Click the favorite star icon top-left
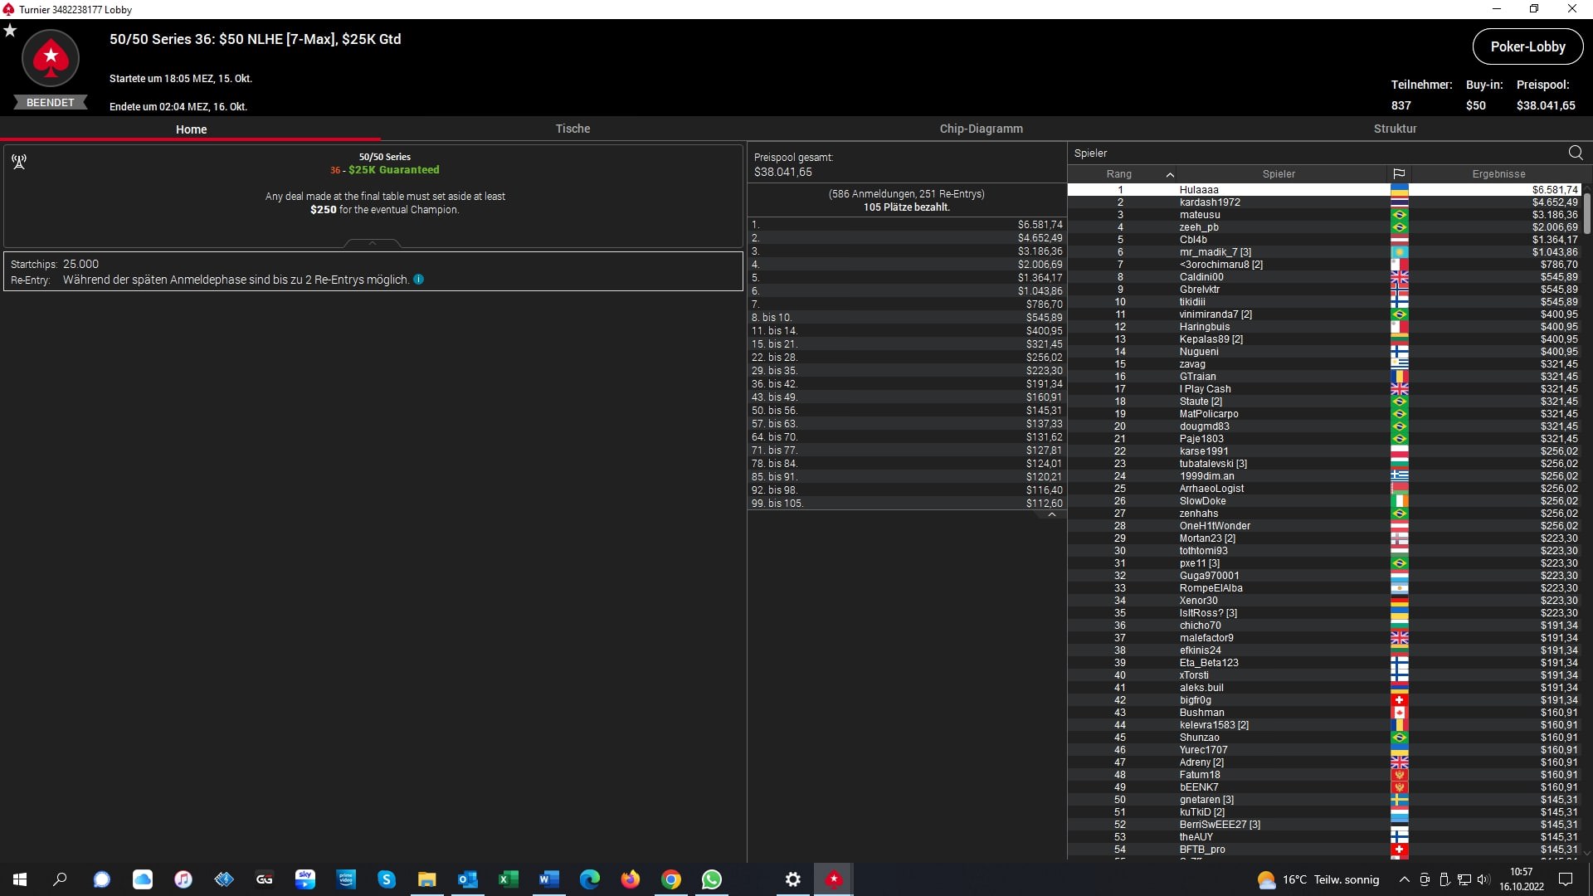Screen dimensions: 1593x896 [10, 31]
